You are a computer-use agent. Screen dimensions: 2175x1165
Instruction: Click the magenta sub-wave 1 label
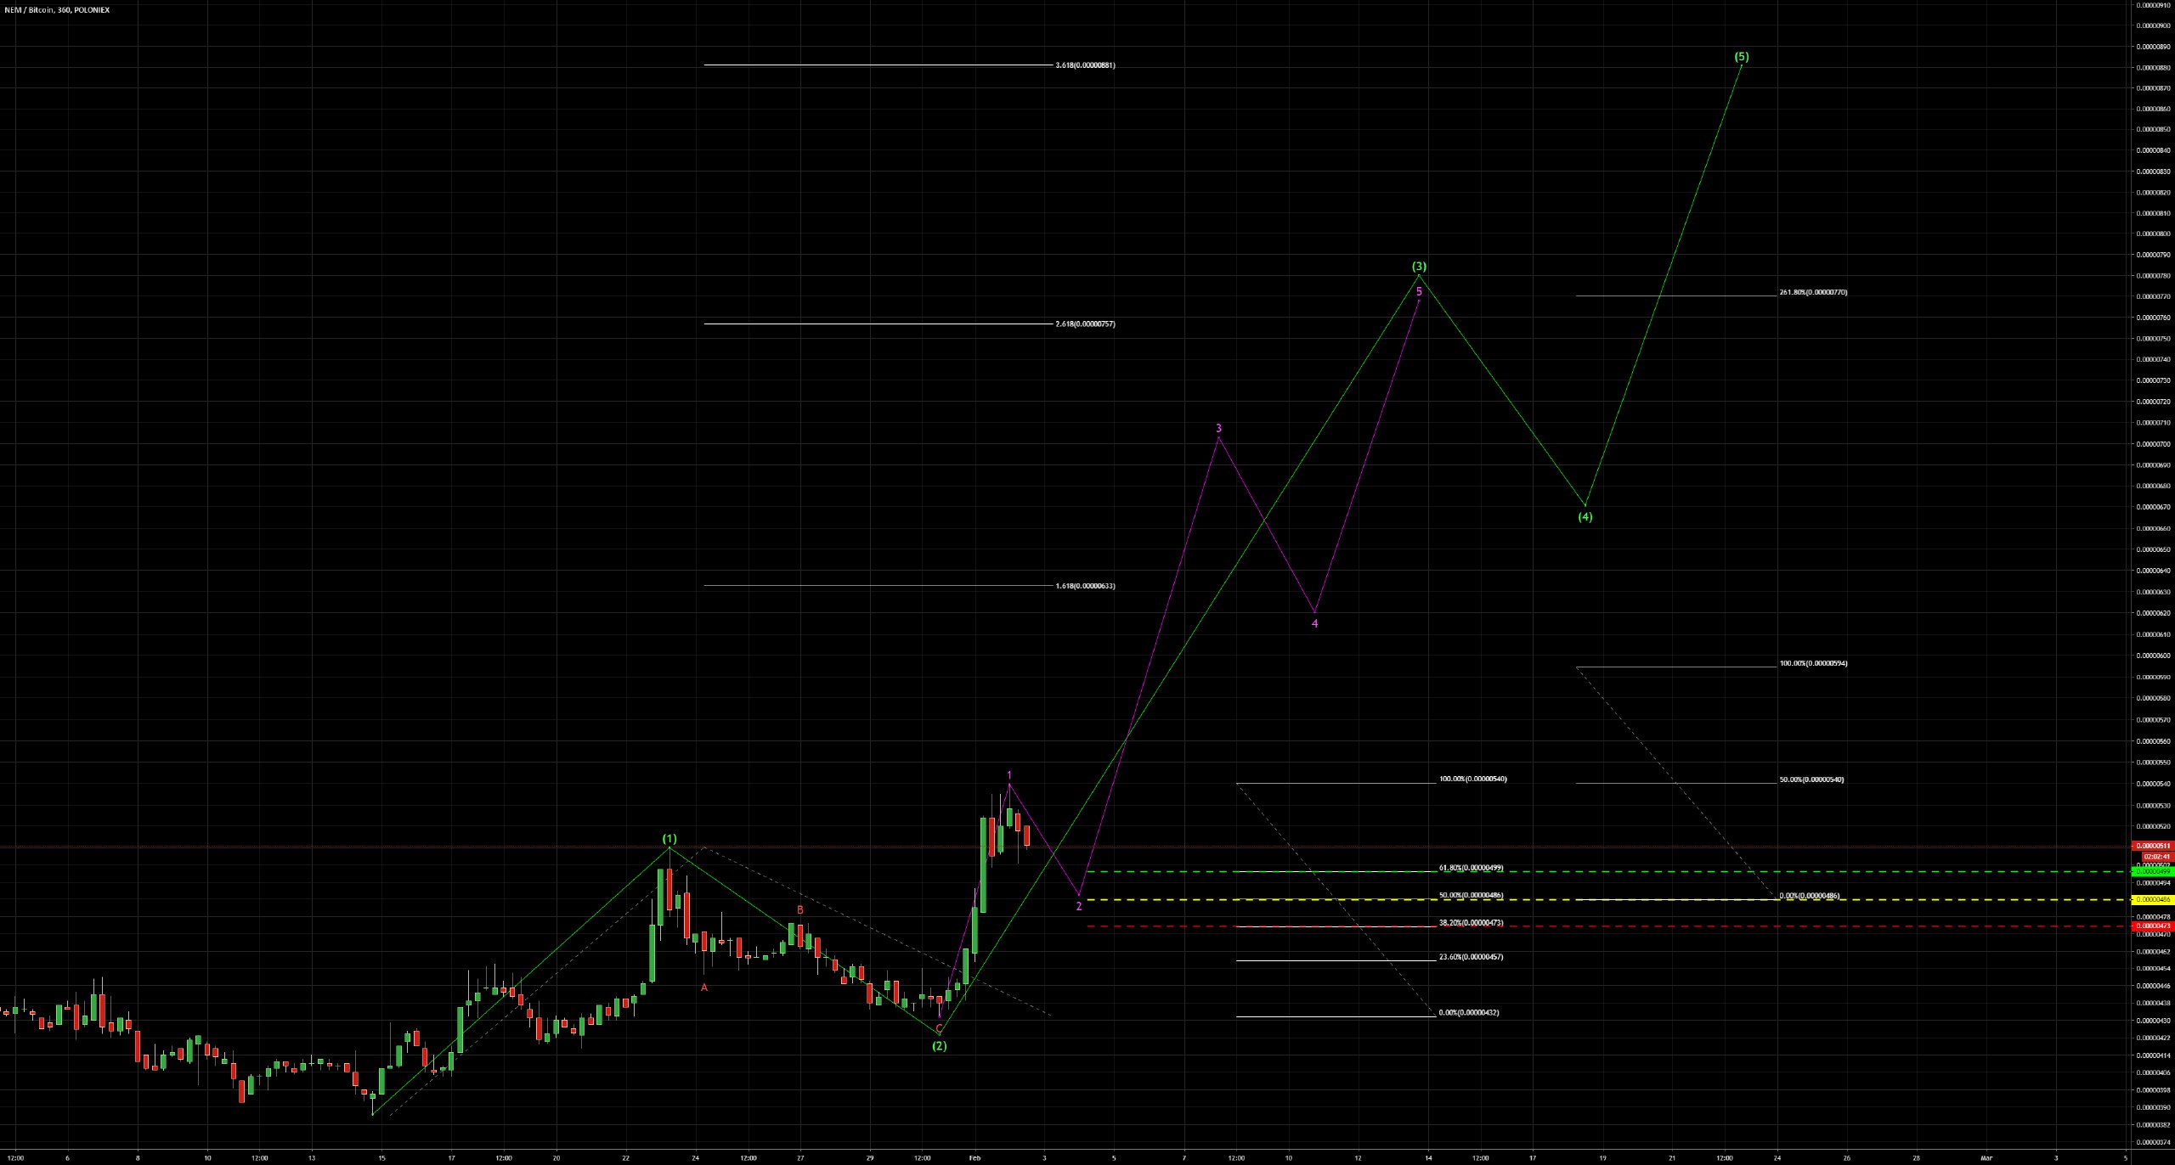[x=1009, y=774]
